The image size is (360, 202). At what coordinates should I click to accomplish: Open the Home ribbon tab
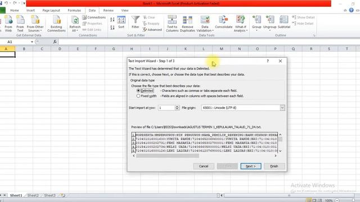(15, 11)
